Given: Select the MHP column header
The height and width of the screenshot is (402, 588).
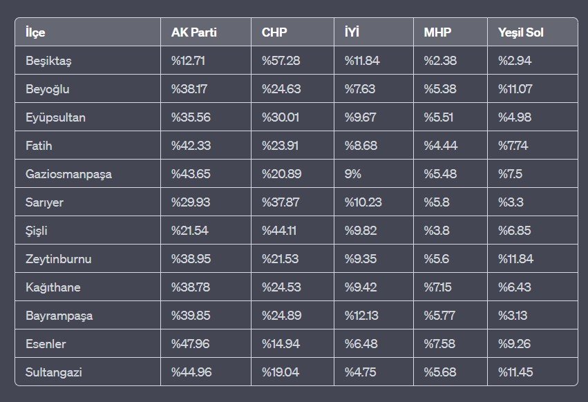Looking at the screenshot, I should pyautogui.click(x=437, y=32).
